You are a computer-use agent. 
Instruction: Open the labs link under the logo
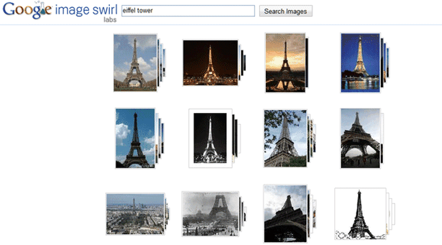coord(110,20)
